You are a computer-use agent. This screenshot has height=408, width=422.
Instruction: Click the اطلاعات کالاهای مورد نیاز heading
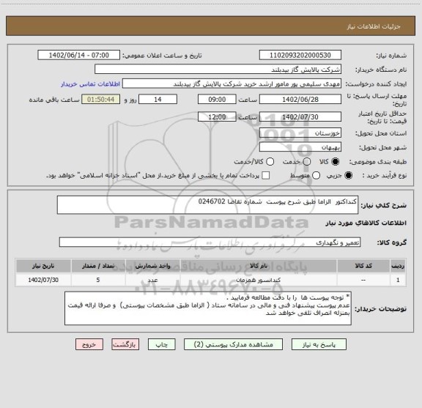(366, 223)
